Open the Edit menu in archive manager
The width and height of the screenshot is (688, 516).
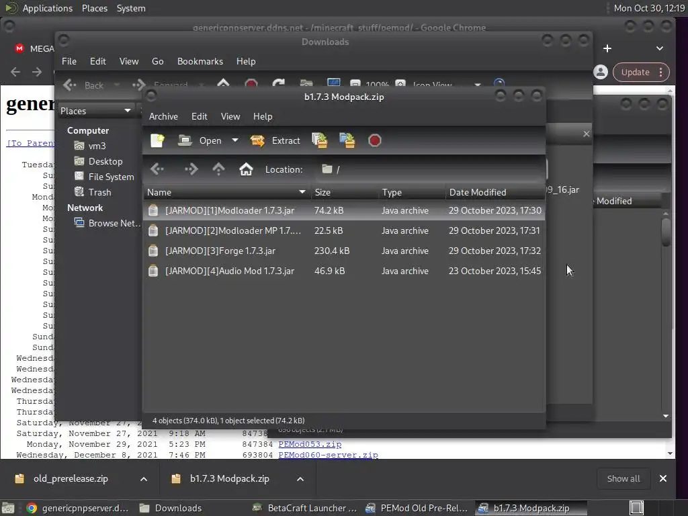199,116
